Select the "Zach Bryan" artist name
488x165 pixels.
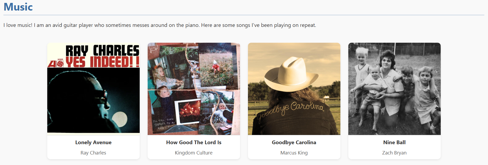point(395,153)
